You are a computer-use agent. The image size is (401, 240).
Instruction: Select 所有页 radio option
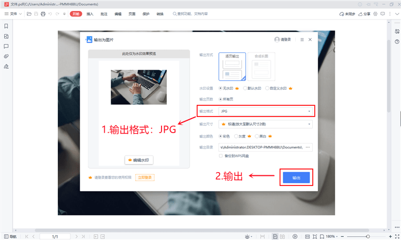pos(220,99)
